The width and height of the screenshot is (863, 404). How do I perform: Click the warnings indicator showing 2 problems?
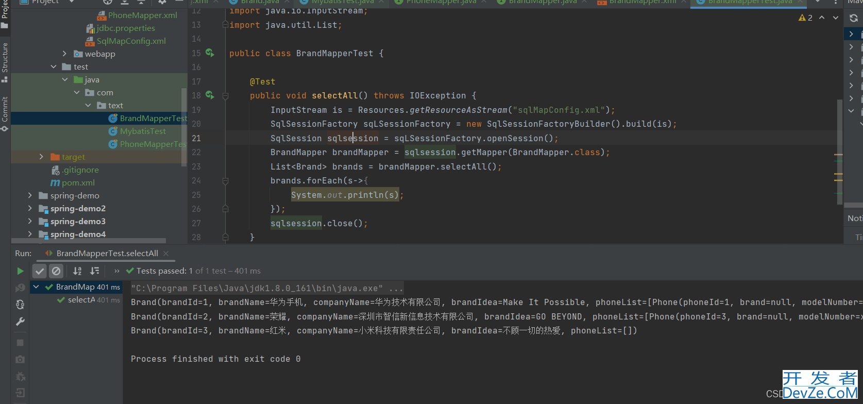pos(805,18)
